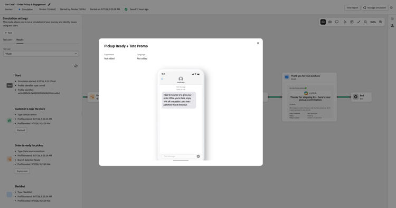Click the 100% zoom level value
This screenshot has width=396, height=208.
373,22
